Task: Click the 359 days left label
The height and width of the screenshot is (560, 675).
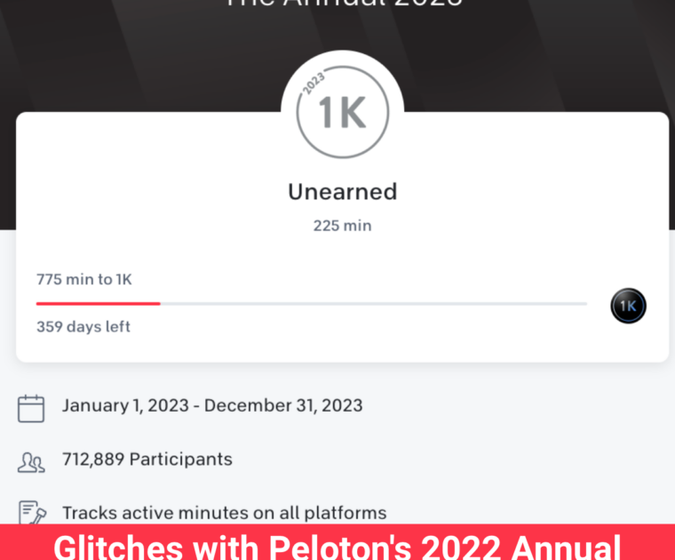Action: [x=83, y=326]
